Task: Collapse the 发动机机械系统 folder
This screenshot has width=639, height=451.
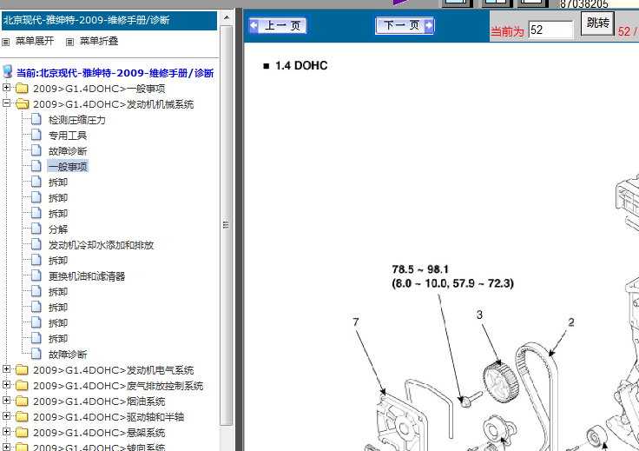Action: (6, 103)
